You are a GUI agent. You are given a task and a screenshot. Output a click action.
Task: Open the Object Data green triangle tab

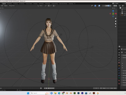119,78
